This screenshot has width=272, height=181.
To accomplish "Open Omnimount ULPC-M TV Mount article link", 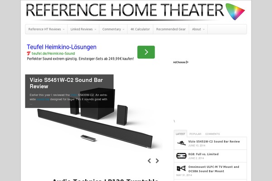I will (214, 169).
